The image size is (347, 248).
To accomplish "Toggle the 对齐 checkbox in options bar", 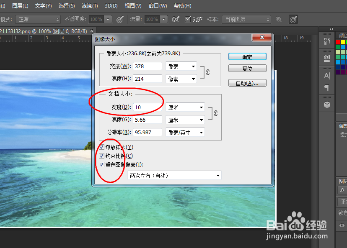I will (188, 19).
